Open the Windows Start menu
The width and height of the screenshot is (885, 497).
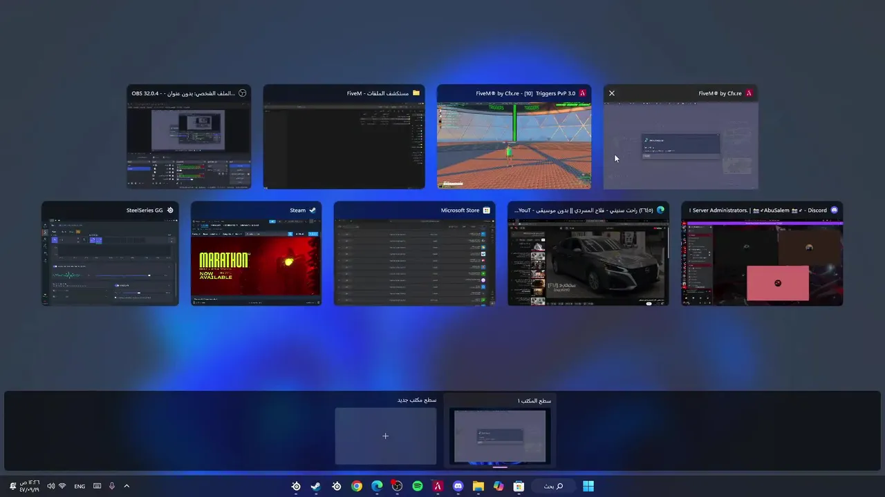[588, 486]
